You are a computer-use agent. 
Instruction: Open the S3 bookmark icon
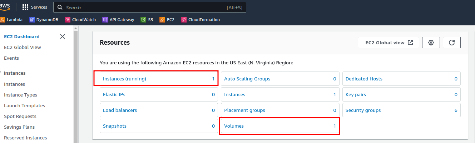coord(143,20)
